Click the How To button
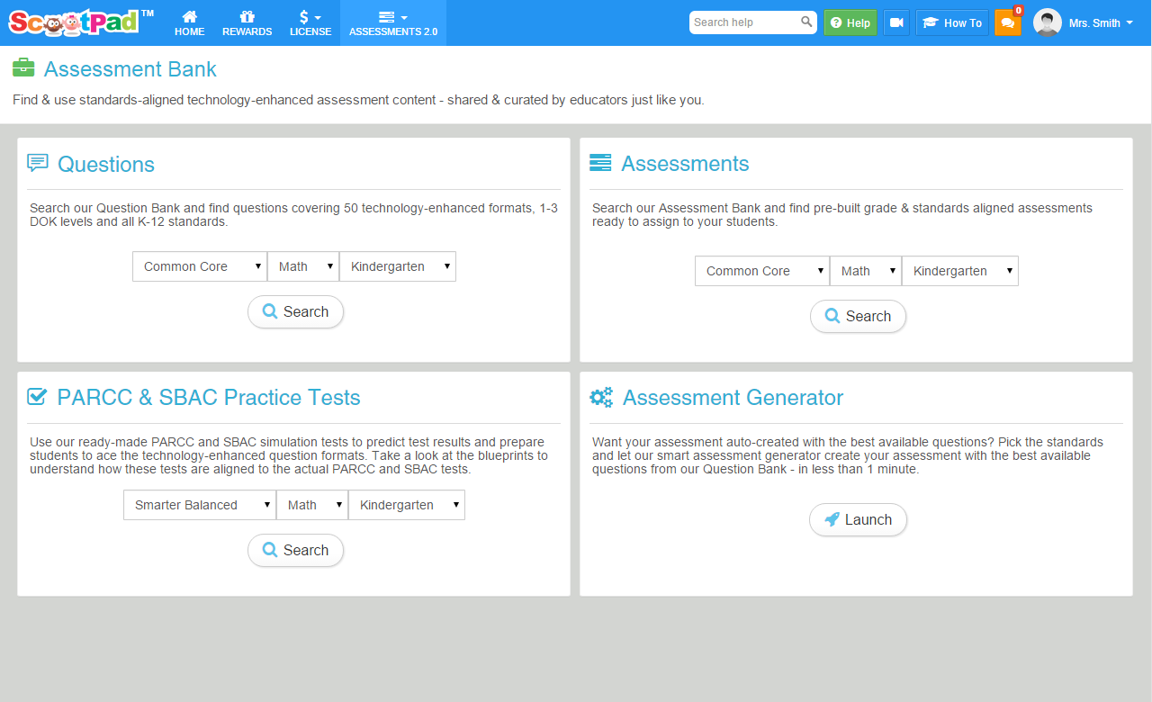Viewport: 1152px width, 702px height. point(951,22)
